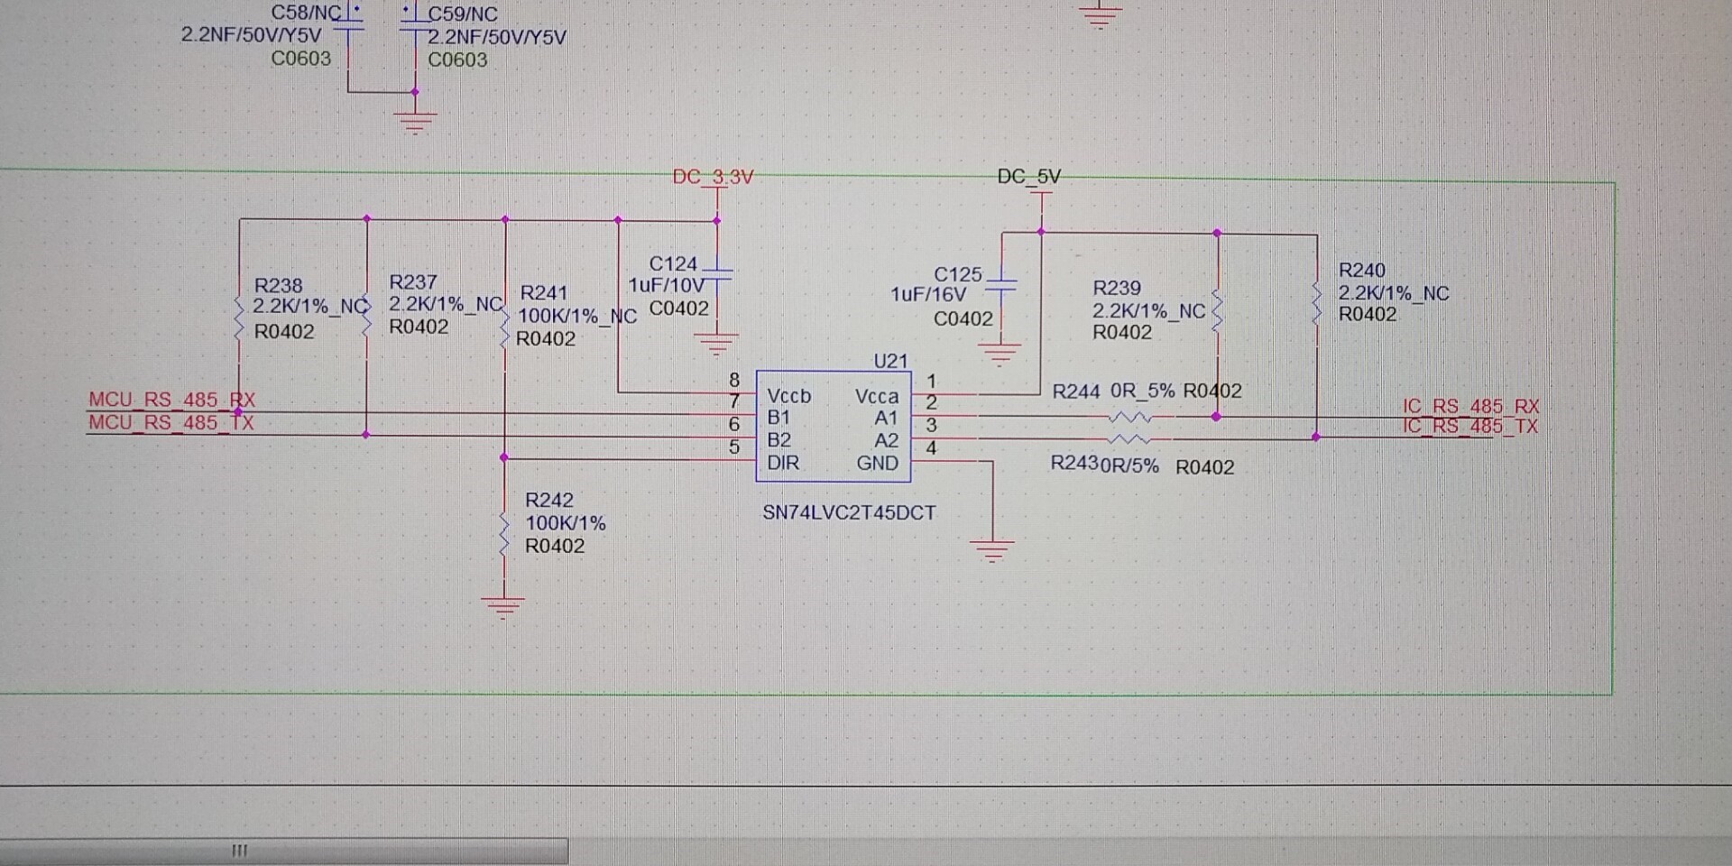Select the ground symbol below C124
Image resolution: width=1732 pixels, height=866 pixels.
[x=717, y=345]
